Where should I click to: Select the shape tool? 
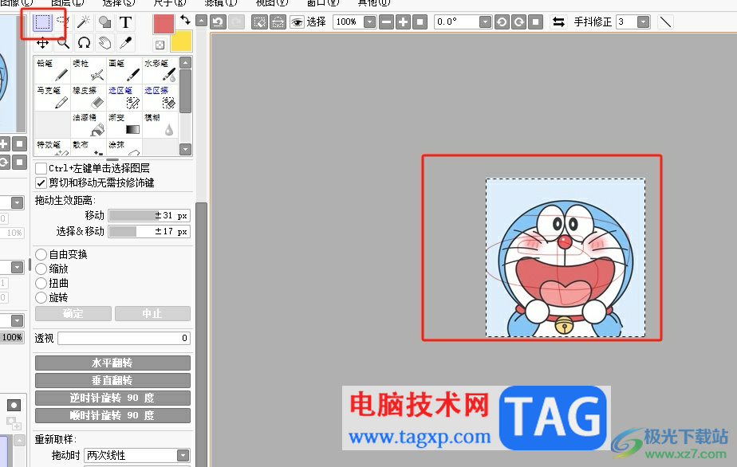104,22
